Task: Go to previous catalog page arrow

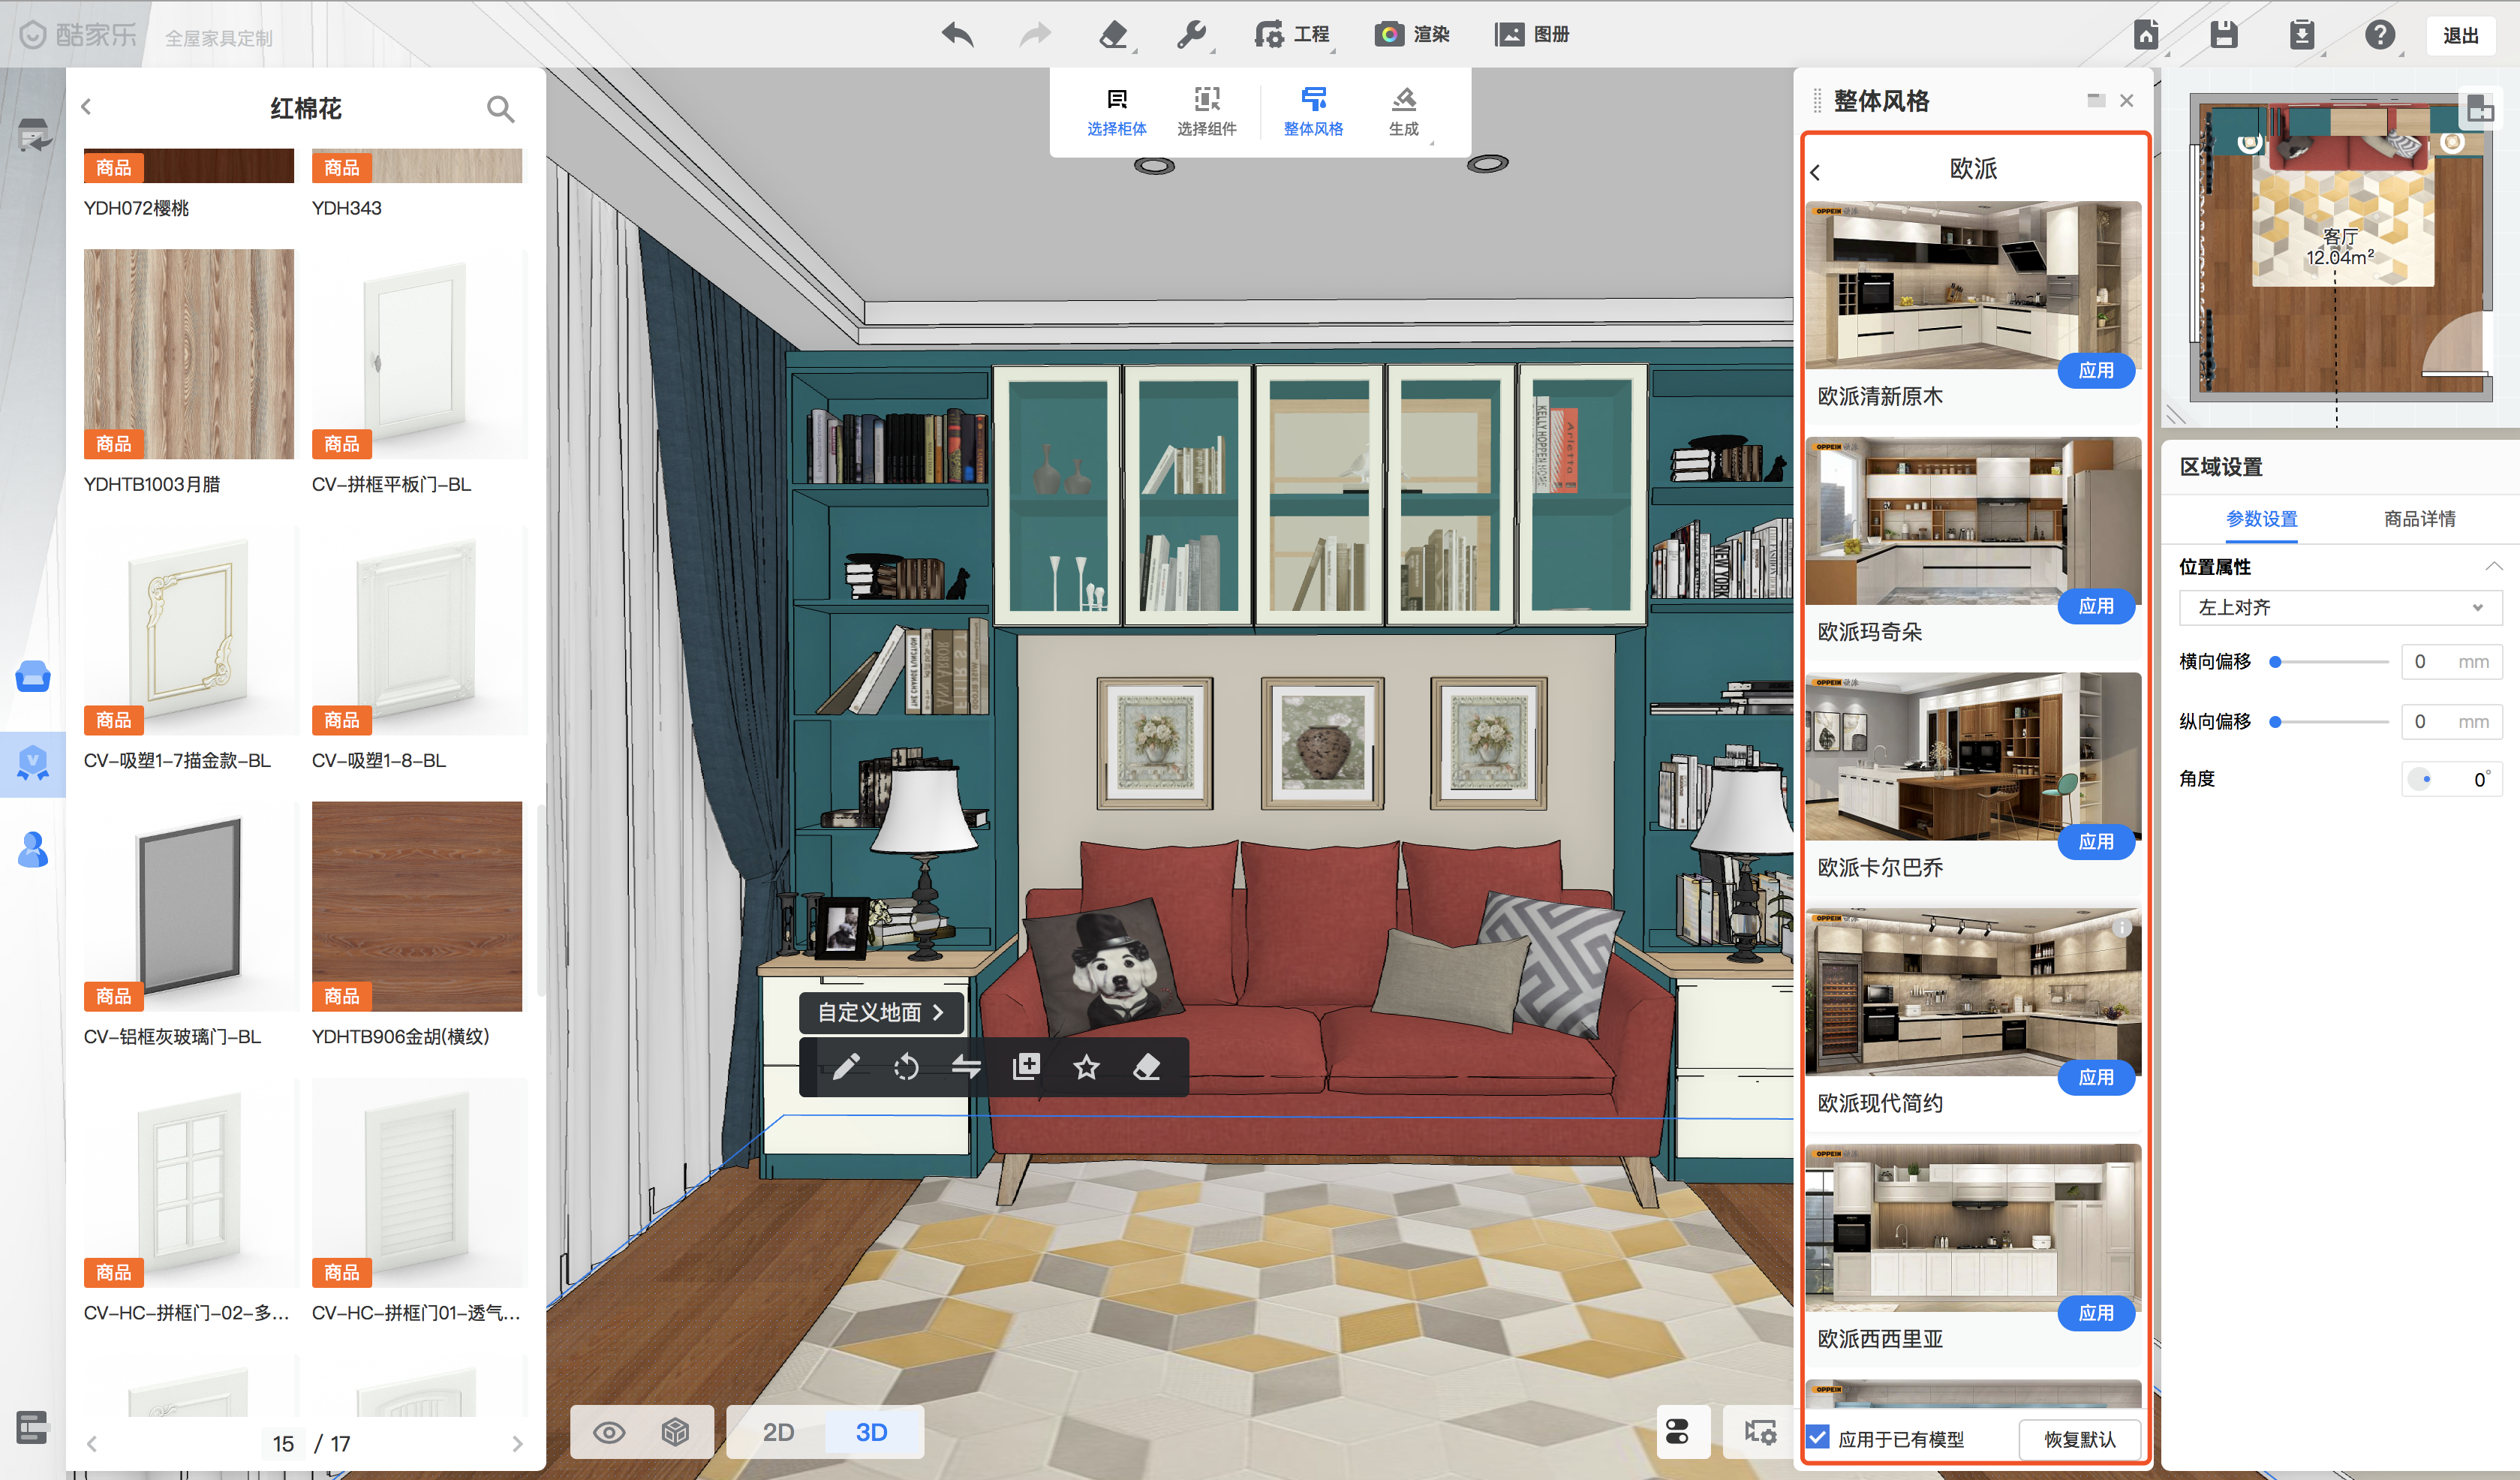Action: (92, 1443)
